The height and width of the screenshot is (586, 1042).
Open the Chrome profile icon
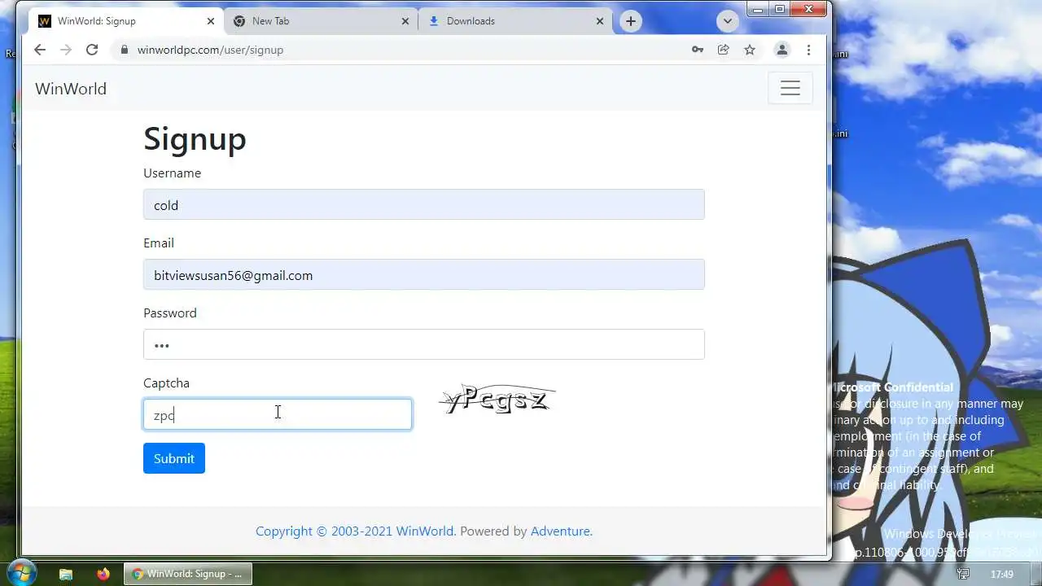click(781, 50)
